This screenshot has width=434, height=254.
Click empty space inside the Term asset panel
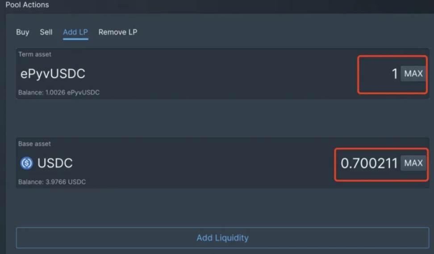click(221, 74)
